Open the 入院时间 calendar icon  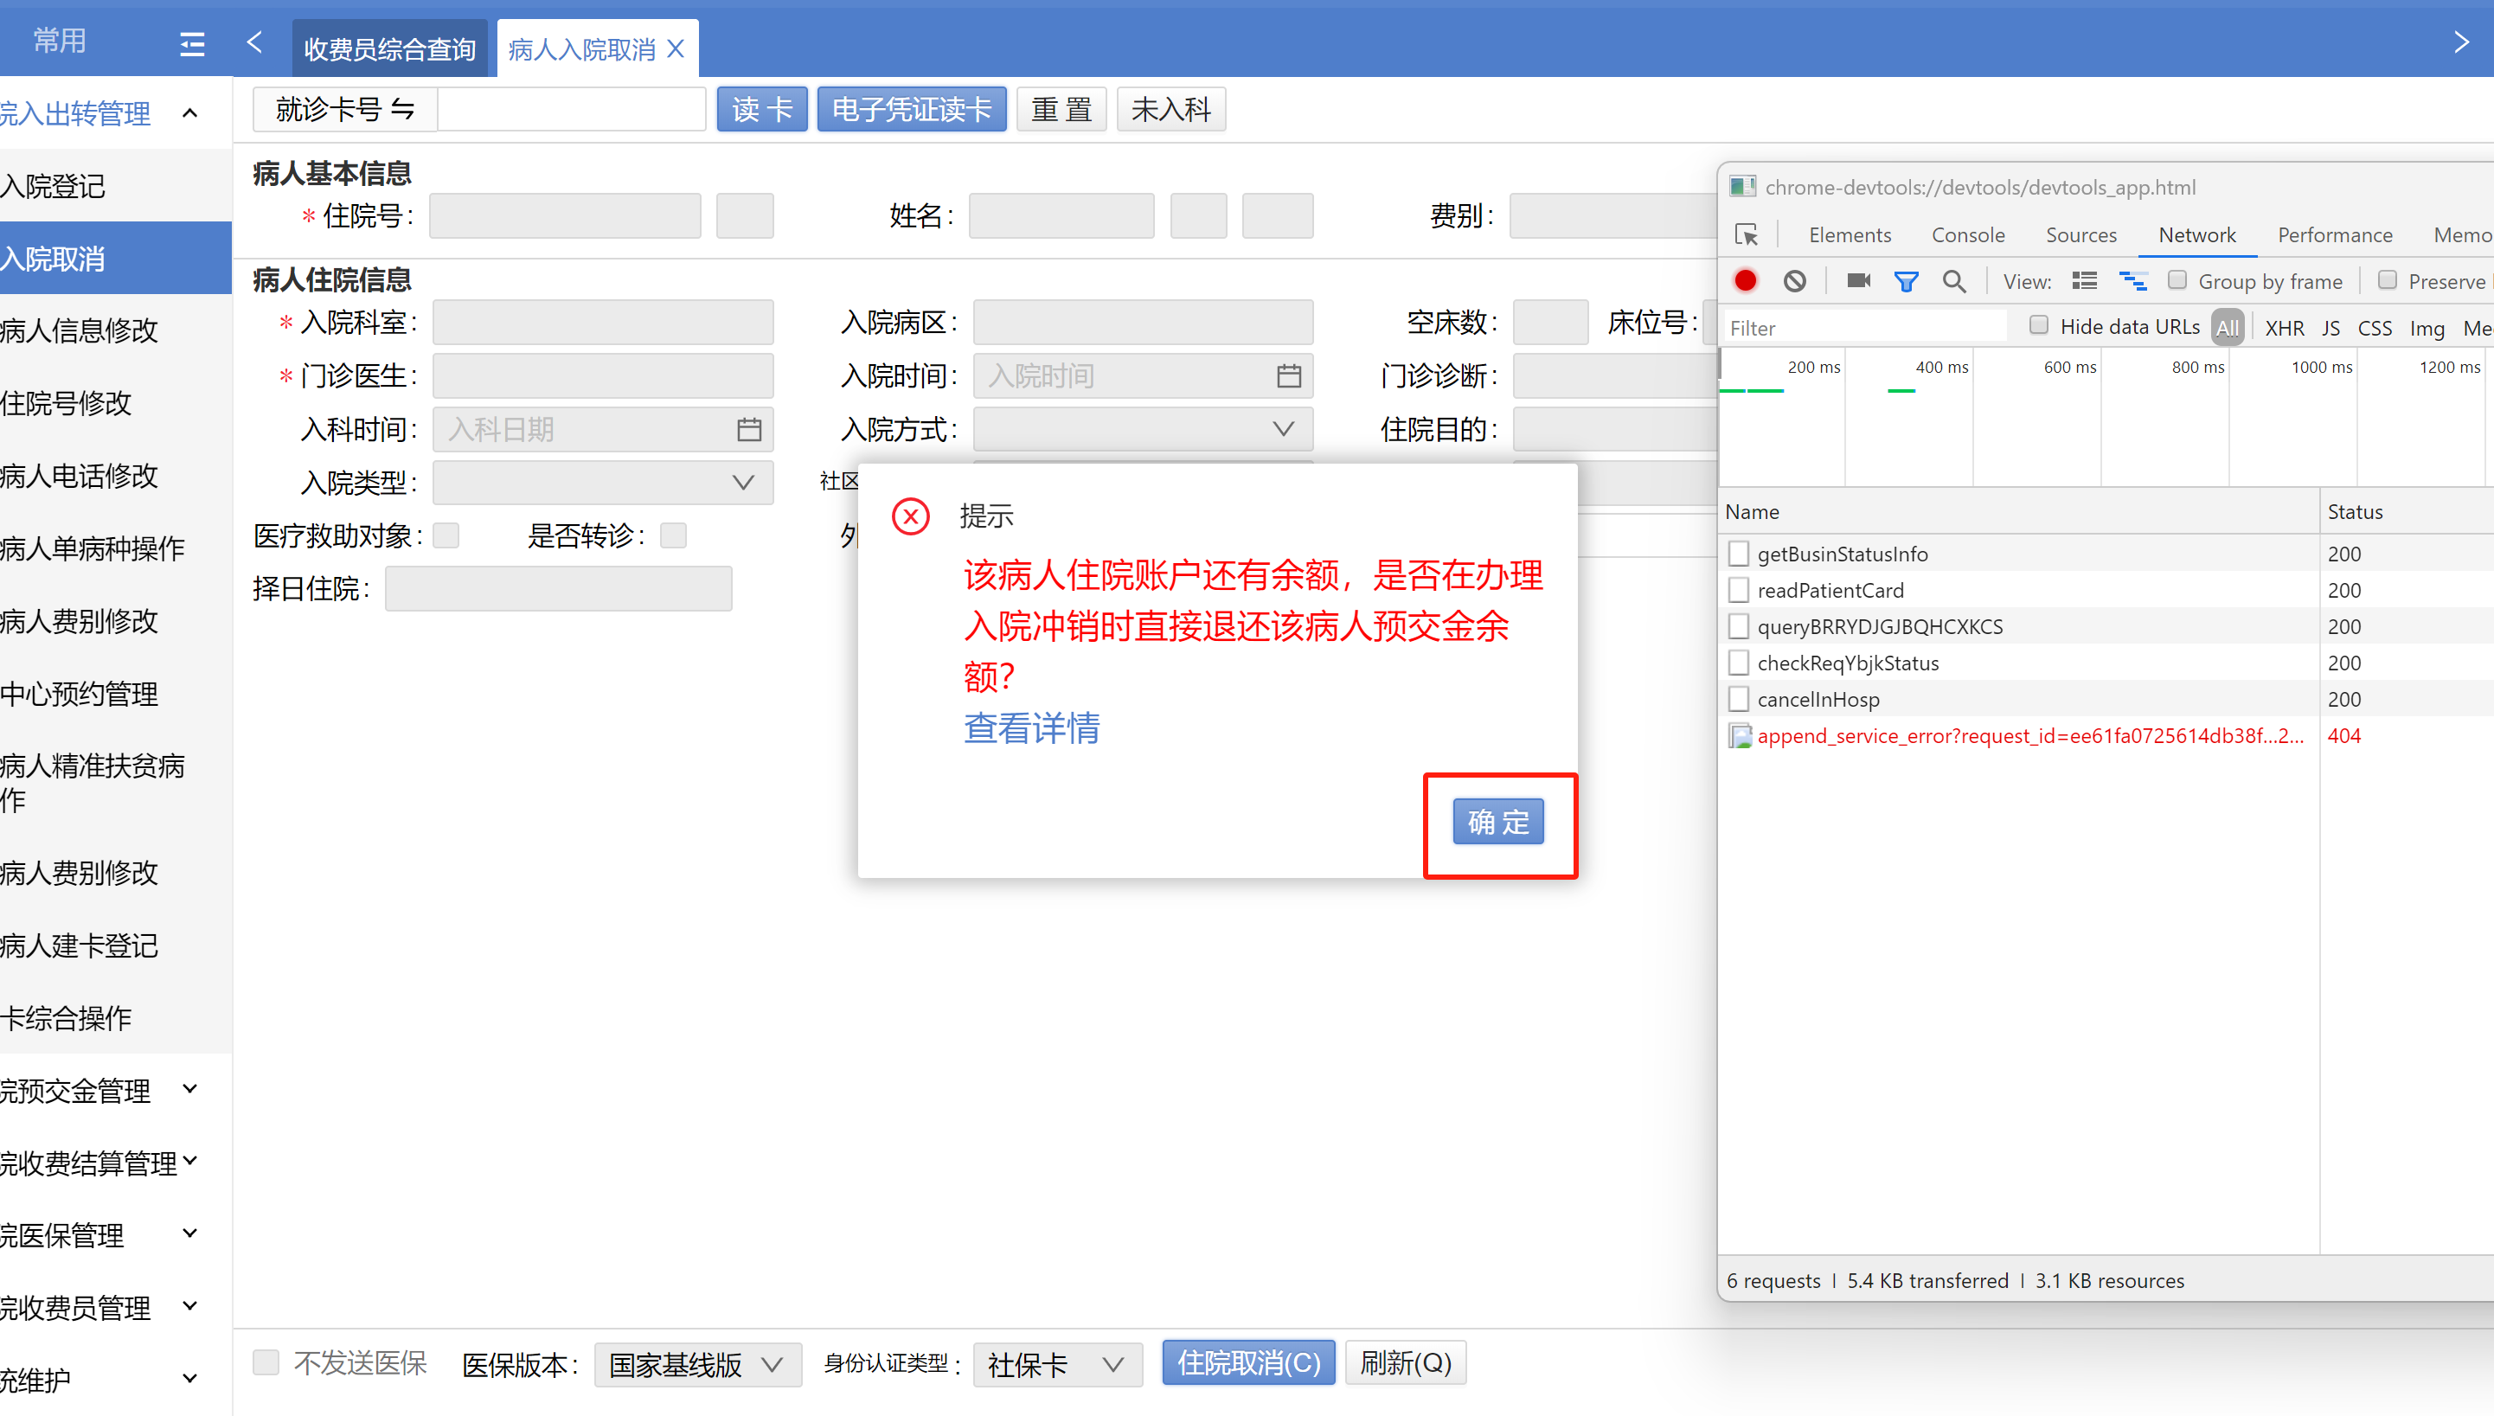click(x=1288, y=375)
